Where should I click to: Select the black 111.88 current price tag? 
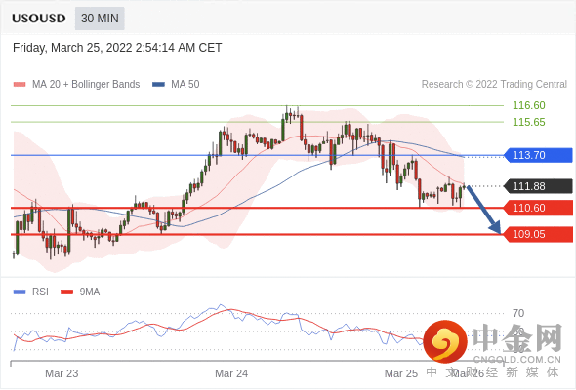[538, 186]
